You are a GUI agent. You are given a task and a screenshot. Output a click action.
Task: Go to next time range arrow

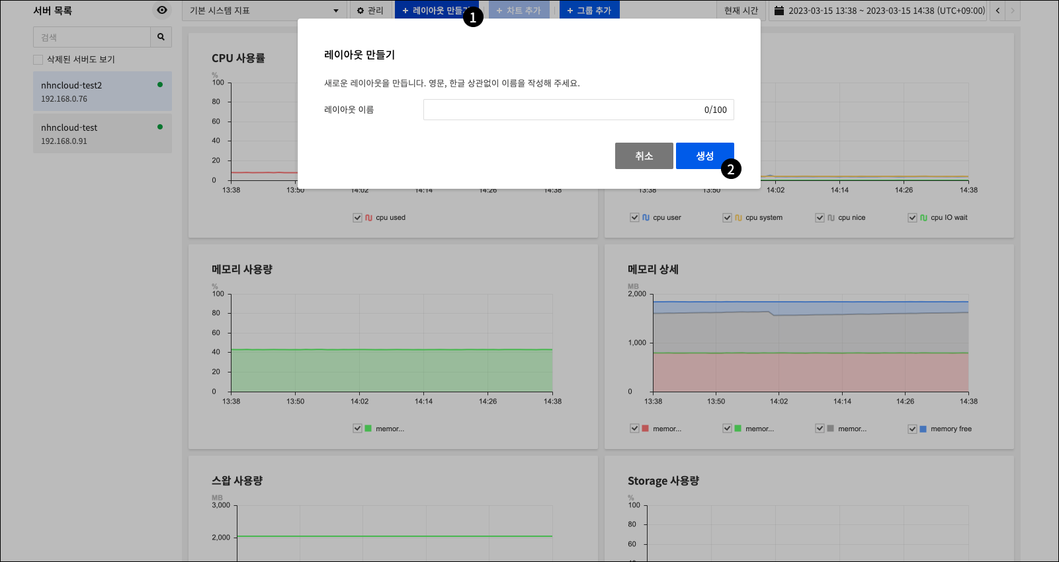coord(1013,11)
